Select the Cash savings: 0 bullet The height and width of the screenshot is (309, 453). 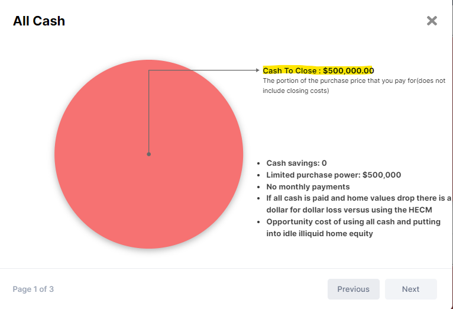(296, 163)
